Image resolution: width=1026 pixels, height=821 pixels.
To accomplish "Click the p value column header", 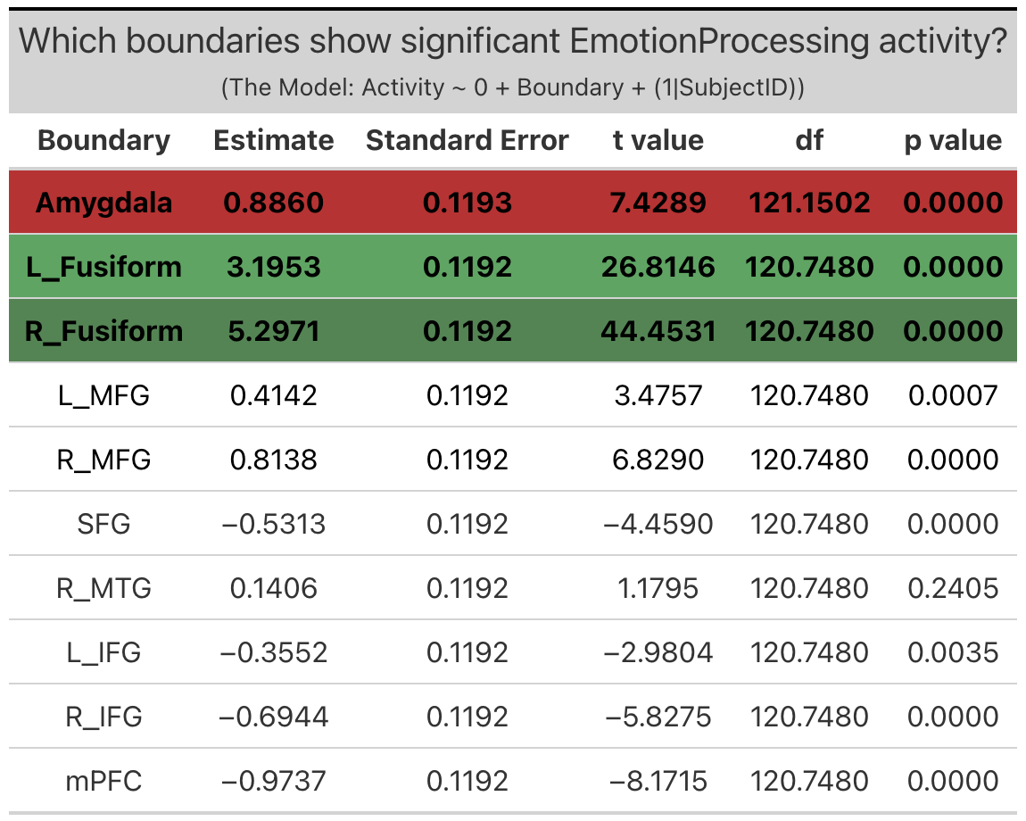I will click(x=953, y=140).
